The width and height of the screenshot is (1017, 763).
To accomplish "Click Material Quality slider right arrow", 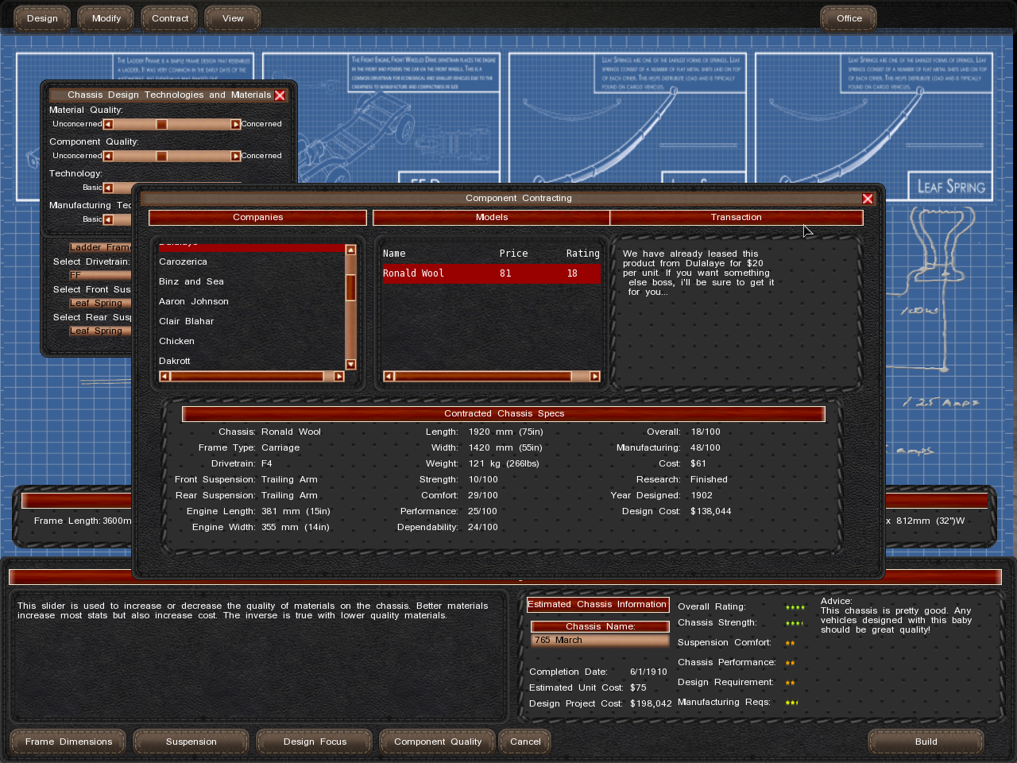I will [x=235, y=124].
